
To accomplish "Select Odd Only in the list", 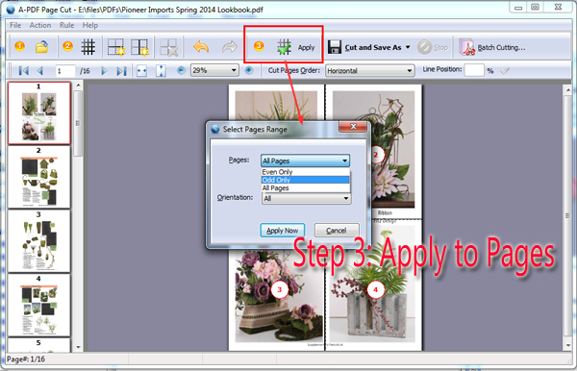I will 305,180.
